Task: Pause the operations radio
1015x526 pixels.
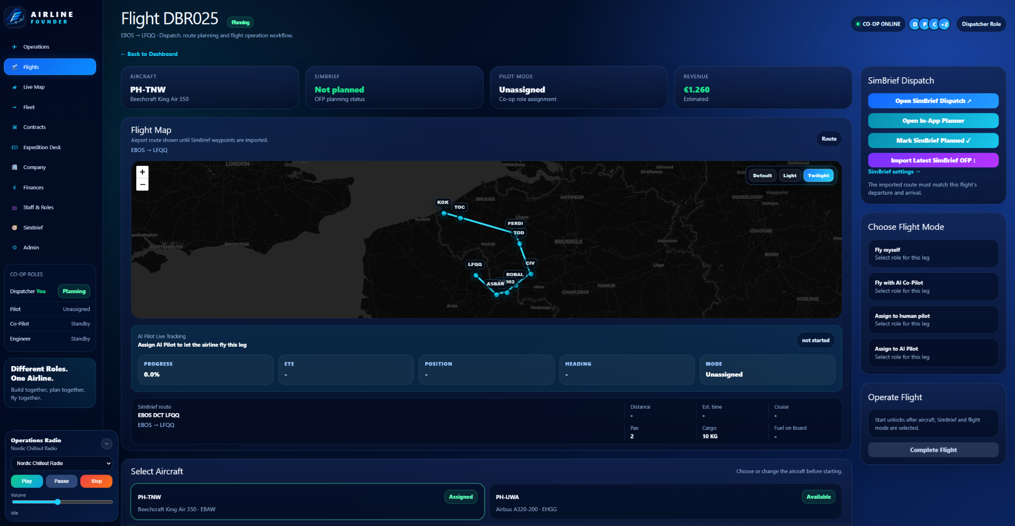Action: pos(61,481)
